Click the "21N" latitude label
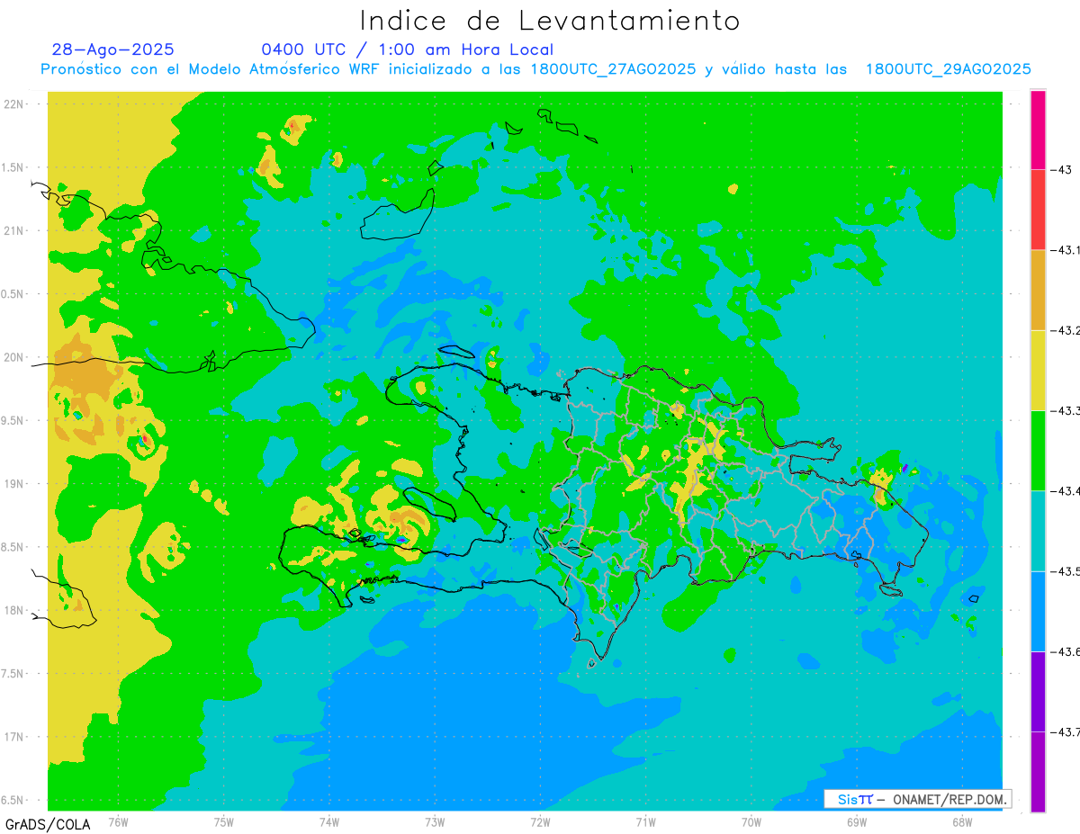The width and height of the screenshot is (1080, 834). point(14,230)
